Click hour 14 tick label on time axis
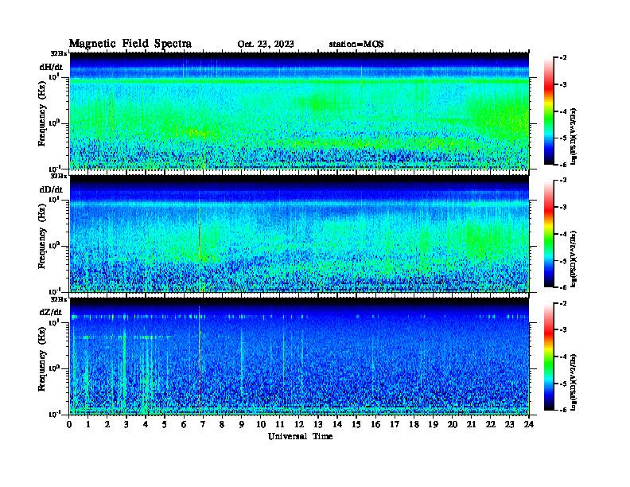Image resolution: width=630 pixels, height=487 pixels. tap(337, 424)
